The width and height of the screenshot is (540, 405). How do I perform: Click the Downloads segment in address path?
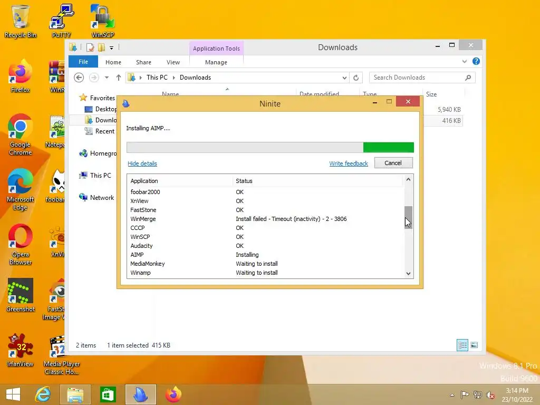195,78
